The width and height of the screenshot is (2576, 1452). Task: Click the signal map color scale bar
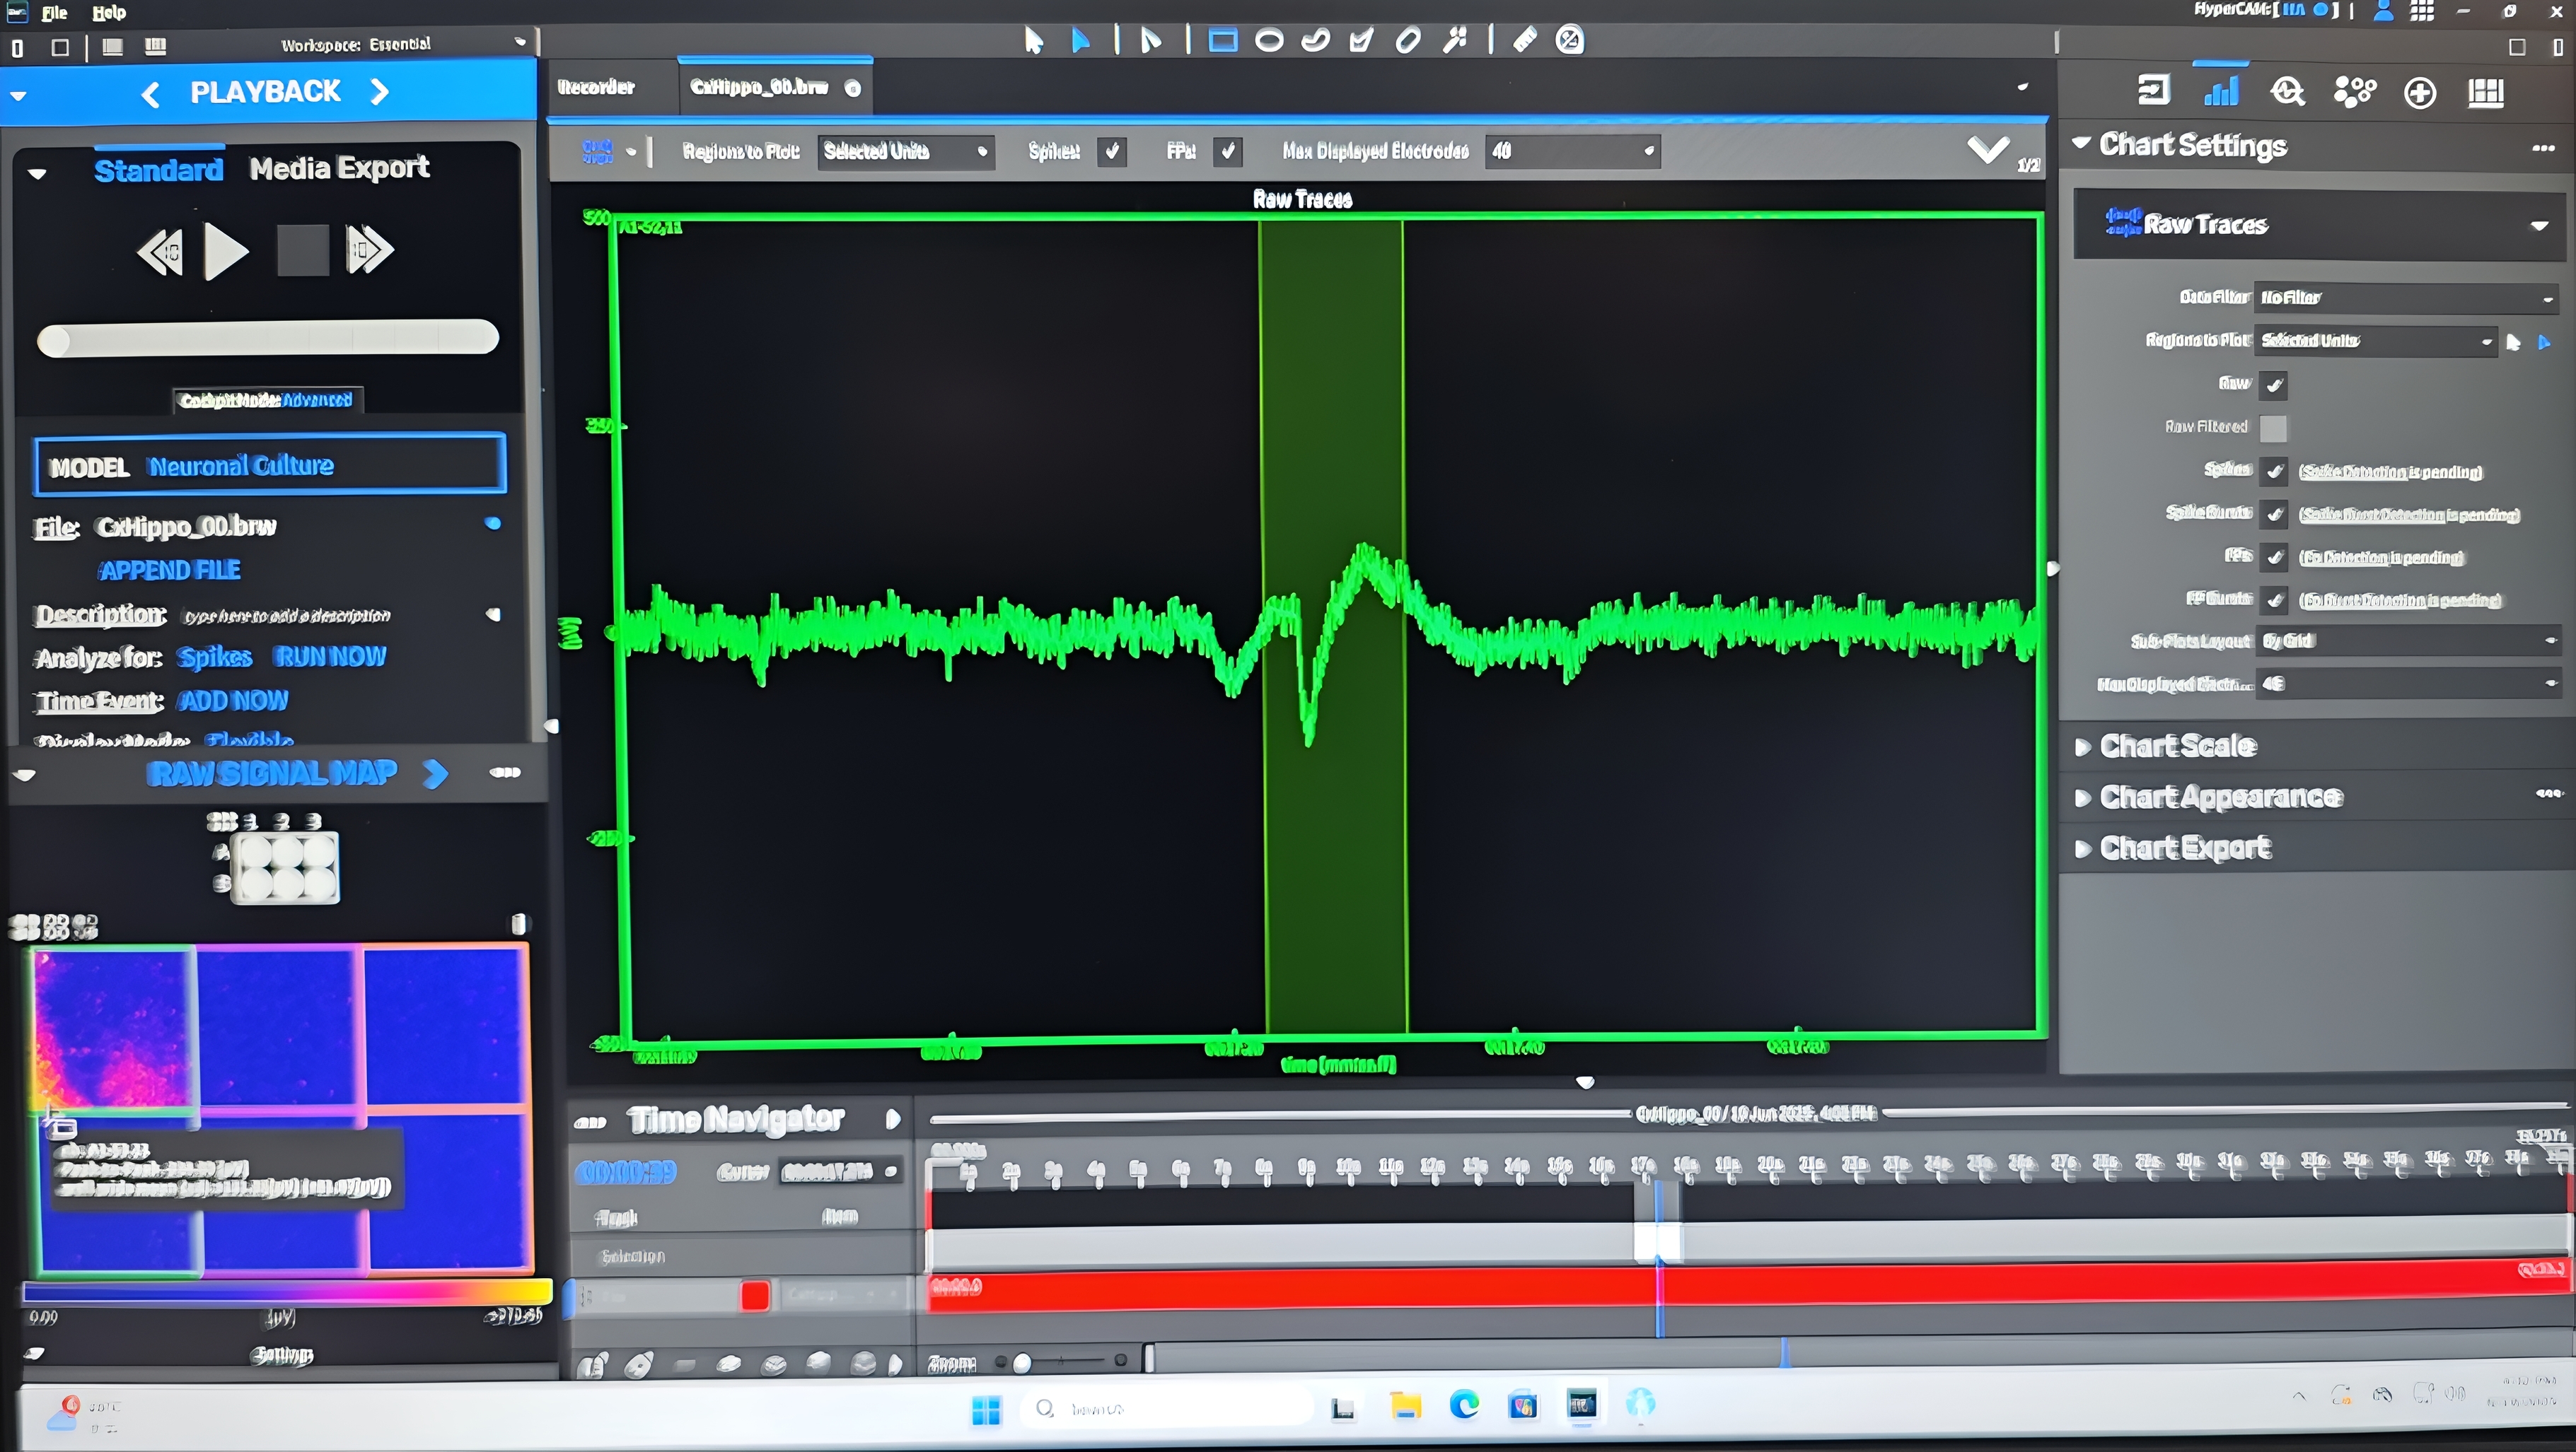click(287, 1291)
